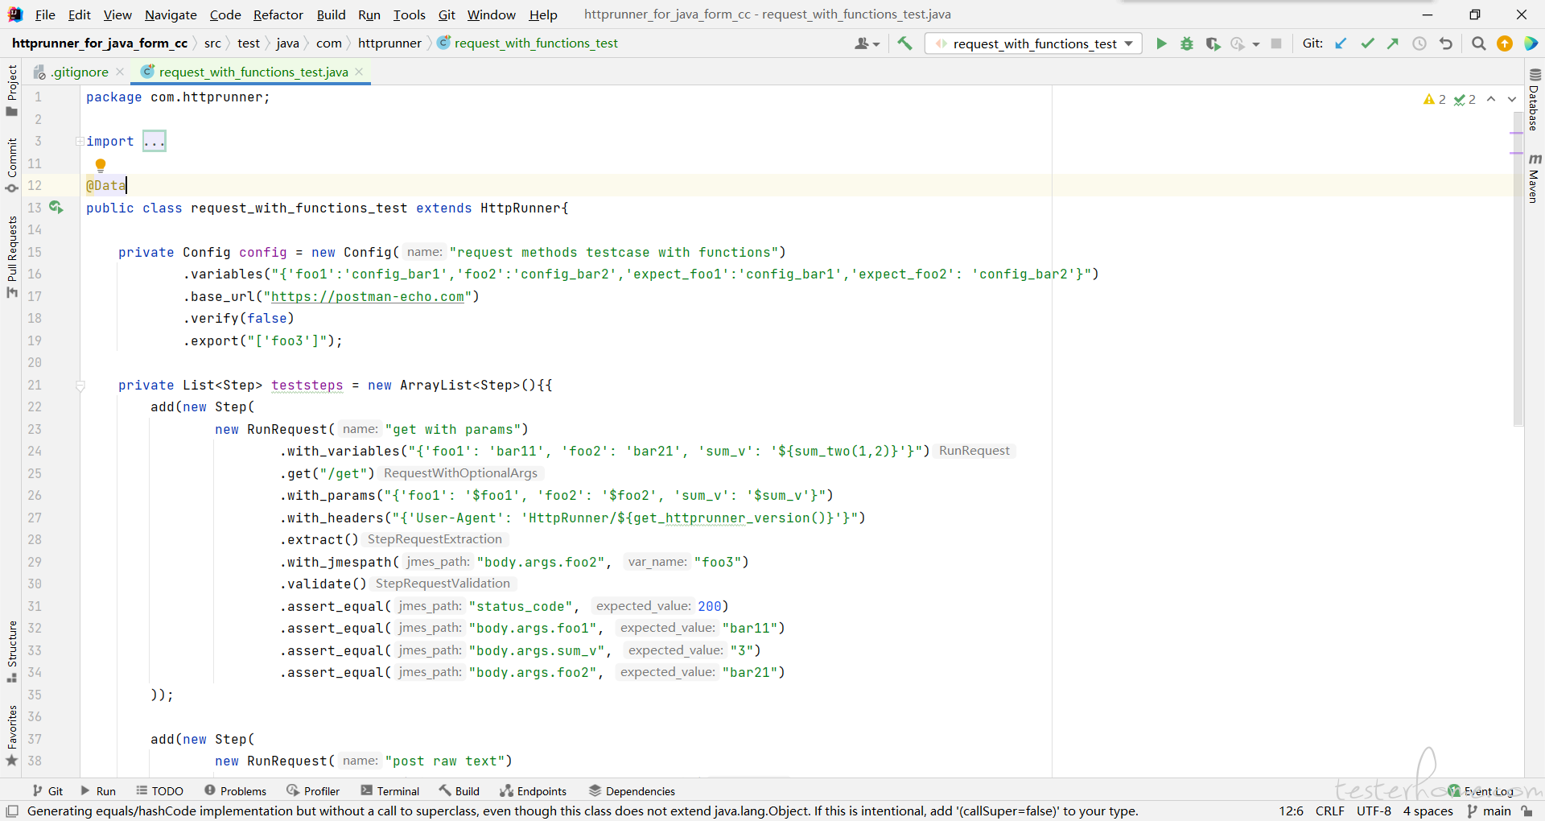
Task: Open the TODO tool window
Action: (x=159, y=791)
